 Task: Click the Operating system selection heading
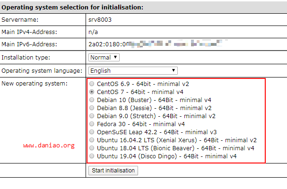[x=72, y=7]
